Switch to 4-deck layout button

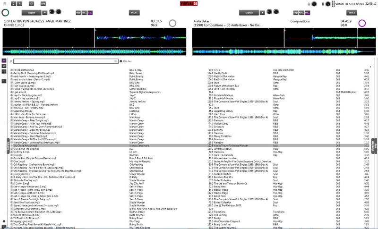coord(19,4)
